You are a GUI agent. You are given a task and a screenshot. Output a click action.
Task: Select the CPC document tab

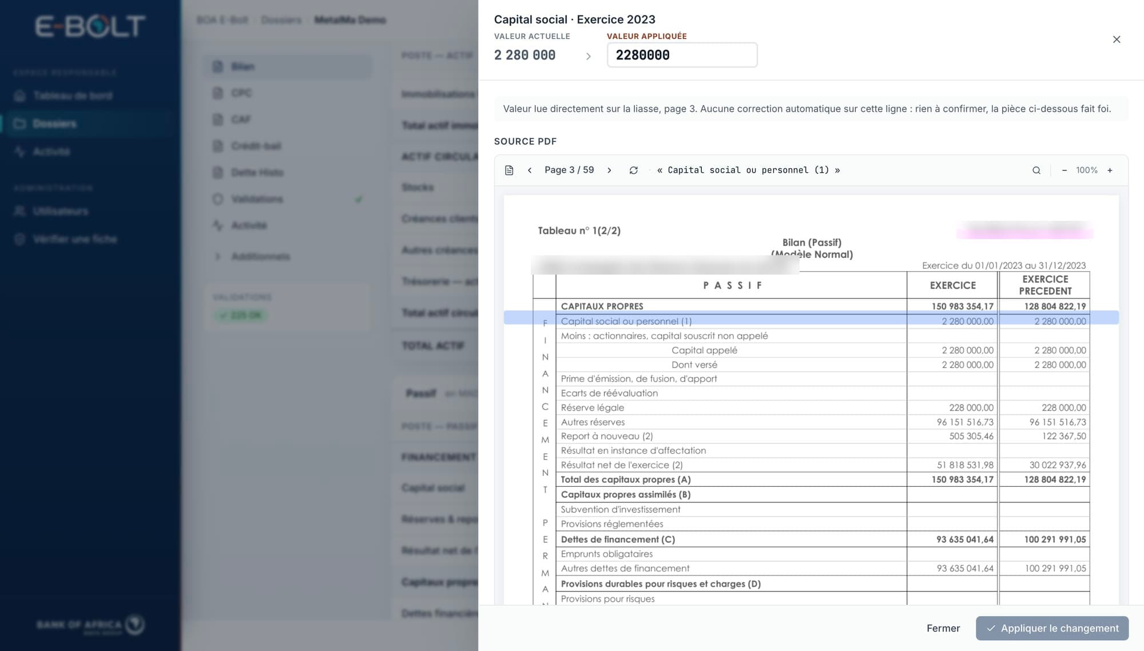[x=288, y=93]
